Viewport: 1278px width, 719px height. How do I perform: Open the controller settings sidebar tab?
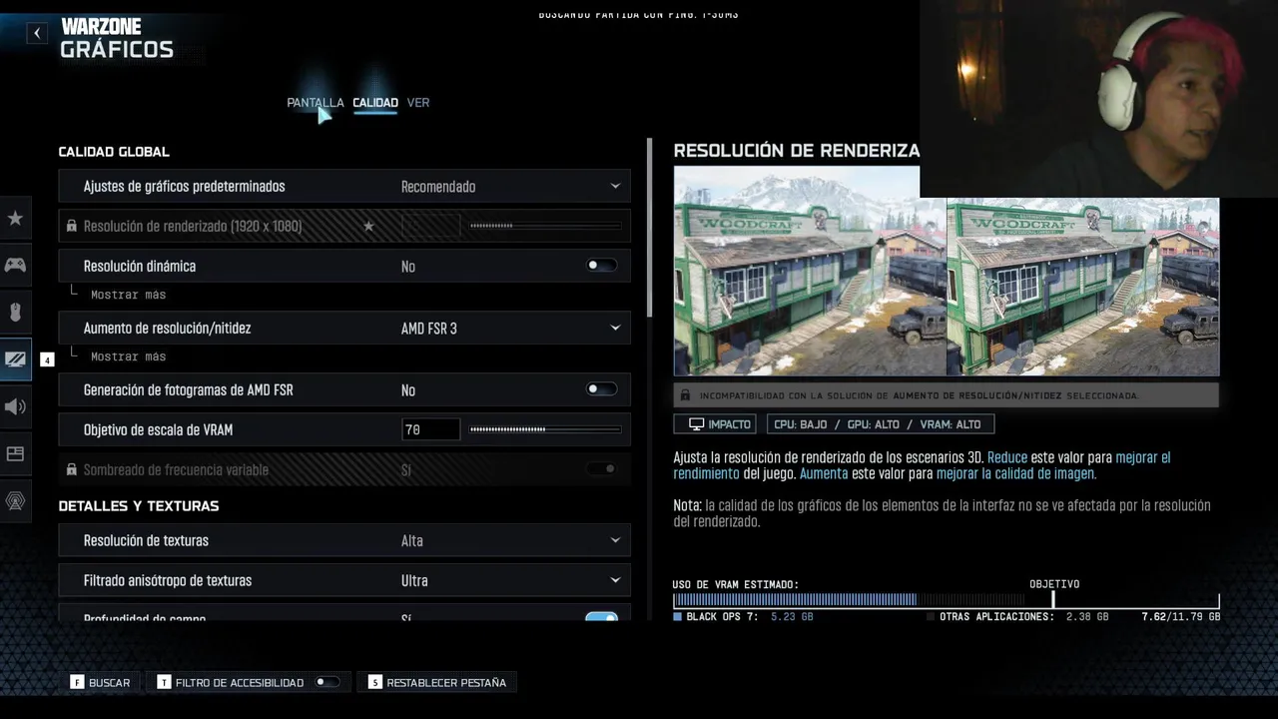15,265
